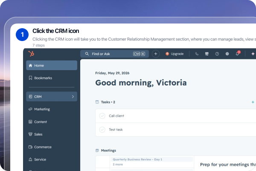Click the Find or Ask search field
256x171 pixels.
click(x=114, y=54)
